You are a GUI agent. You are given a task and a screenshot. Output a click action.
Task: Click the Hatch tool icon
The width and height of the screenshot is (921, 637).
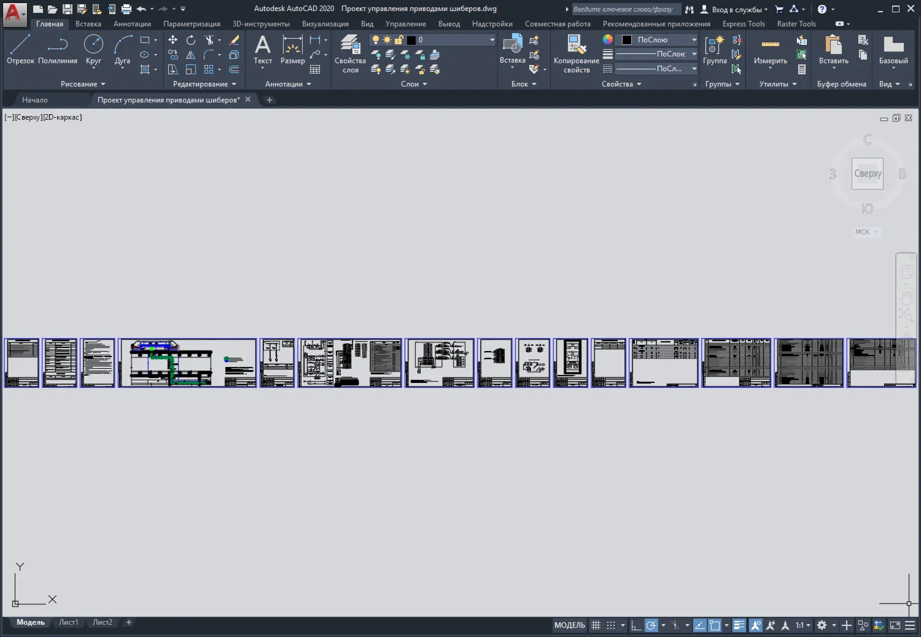click(x=145, y=69)
